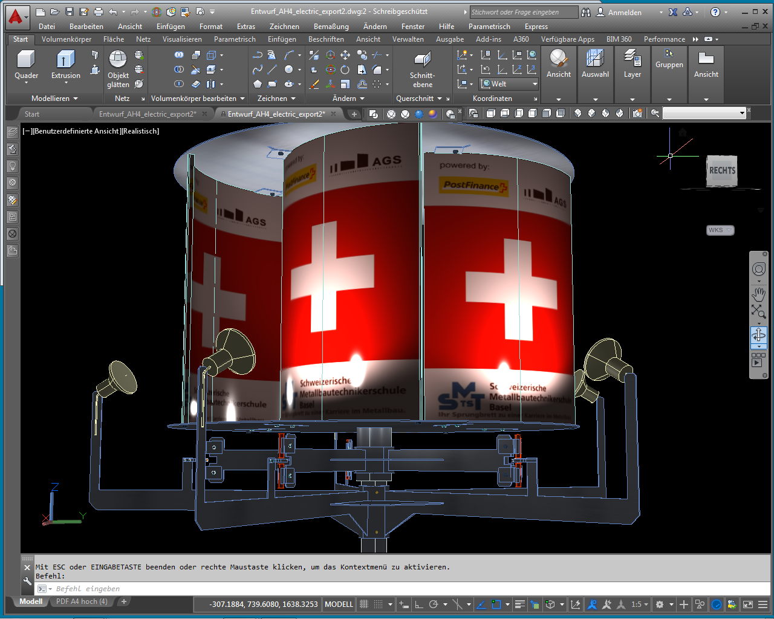The height and width of the screenshot is (619, 774).
Task: Click the RECHTS face of the ViewCube
Action: point(722,171)
